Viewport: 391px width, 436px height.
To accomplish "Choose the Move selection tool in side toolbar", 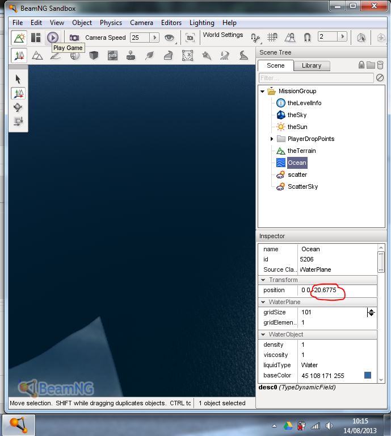I will [18, 93].
